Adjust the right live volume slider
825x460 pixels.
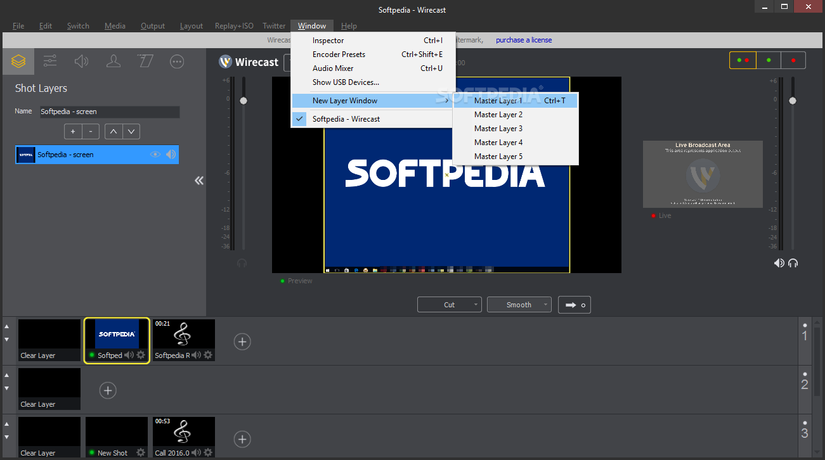pos(792,101)
